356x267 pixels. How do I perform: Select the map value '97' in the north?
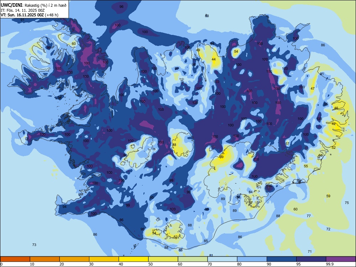tap(177, 69)
